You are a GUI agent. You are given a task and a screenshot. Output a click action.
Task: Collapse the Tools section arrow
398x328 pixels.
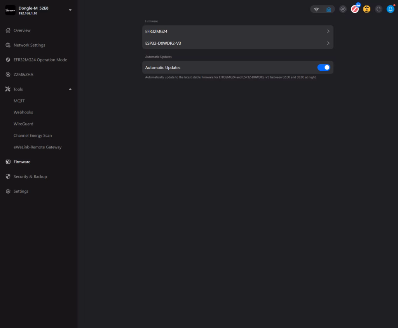click(70, 89)
